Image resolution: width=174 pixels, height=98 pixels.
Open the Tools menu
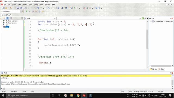click(41, 5)
